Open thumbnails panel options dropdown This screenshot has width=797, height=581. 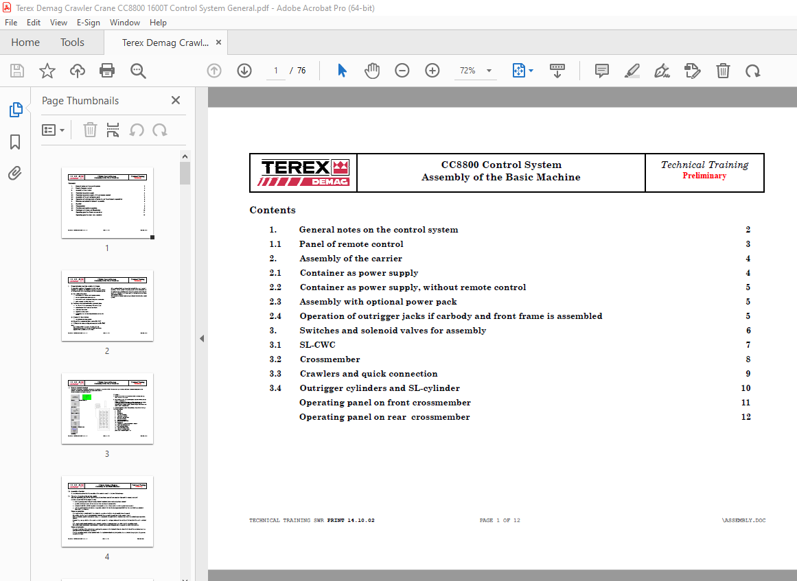point(54,130)
